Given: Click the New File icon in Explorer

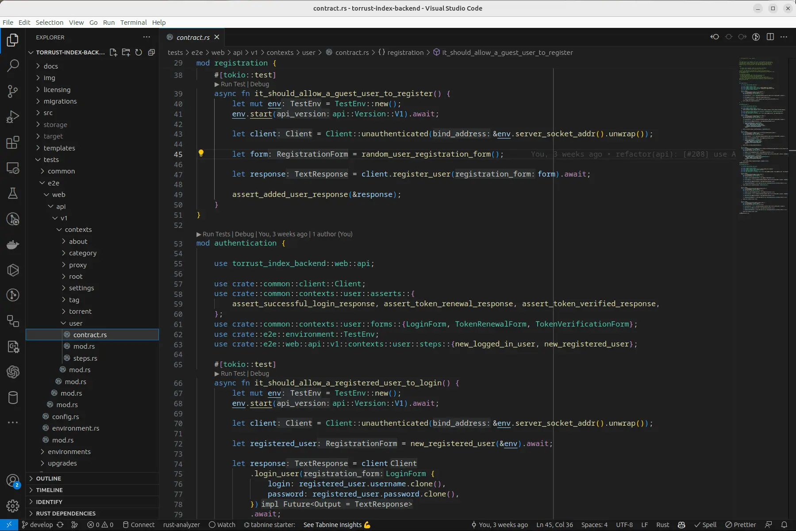Looking at the screenshot, I should coord(113,52).
